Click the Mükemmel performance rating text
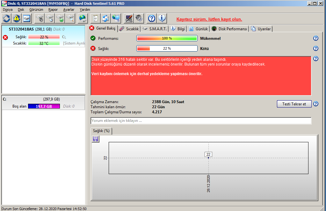 point(210,39)
